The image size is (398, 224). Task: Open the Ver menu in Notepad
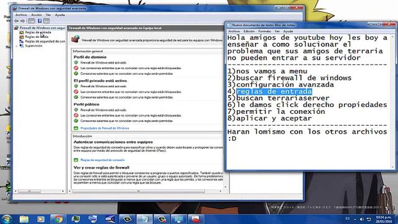[x=277, y=31]
